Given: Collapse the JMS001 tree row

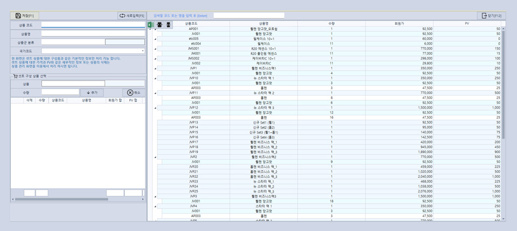Looking at the screenshot, I should (155, 49).
